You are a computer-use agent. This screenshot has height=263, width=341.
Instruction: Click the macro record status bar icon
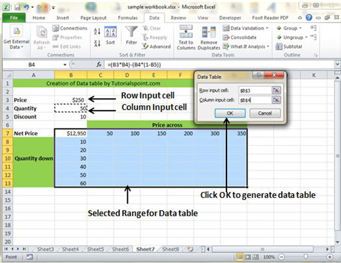pyautogui.click(x=29, y=257)
